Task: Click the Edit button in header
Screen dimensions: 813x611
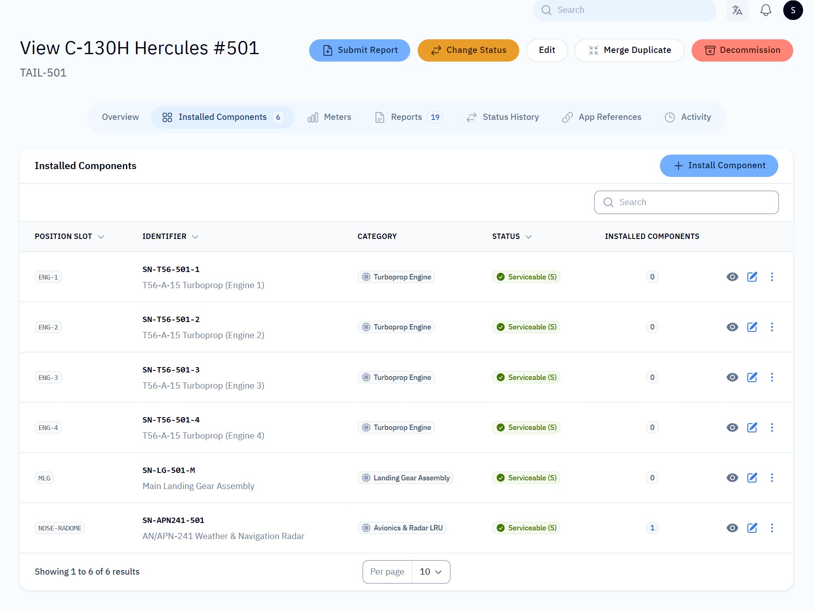Action: pos(547,50)
